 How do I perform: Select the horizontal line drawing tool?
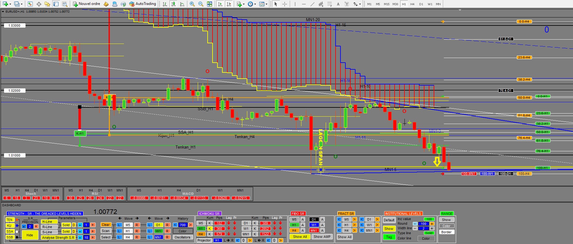click(x=304, y=4)
